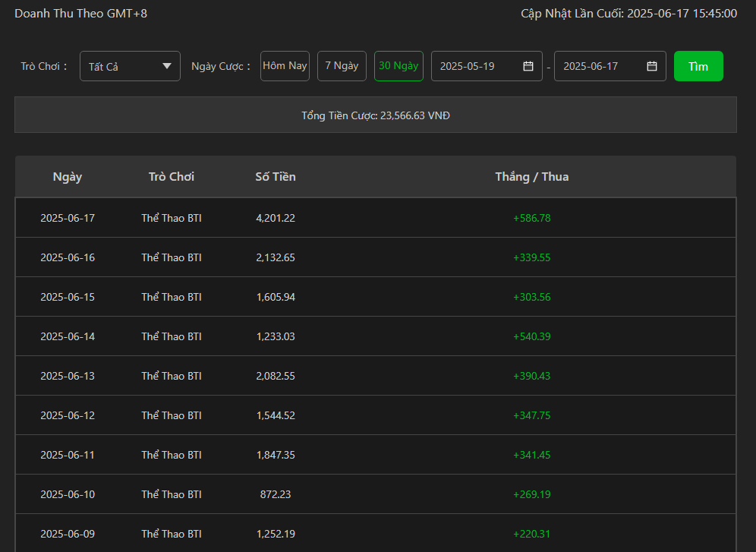Click win value +303.56

532,297
